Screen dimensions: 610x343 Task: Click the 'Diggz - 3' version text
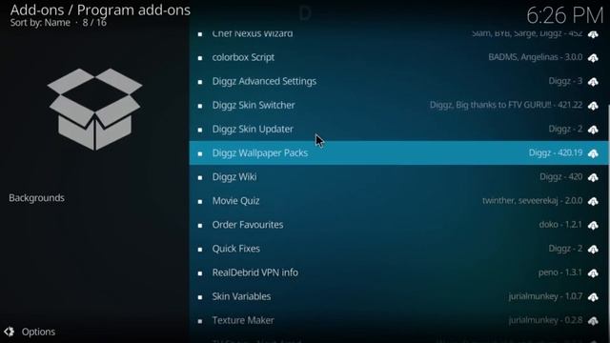point(565,81)
